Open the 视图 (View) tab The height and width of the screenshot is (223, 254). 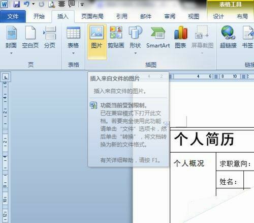[194, 16]
